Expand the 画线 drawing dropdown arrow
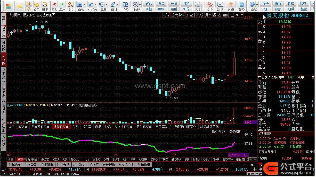The height and width of the screenshot is (177, 316). point(117,5)
